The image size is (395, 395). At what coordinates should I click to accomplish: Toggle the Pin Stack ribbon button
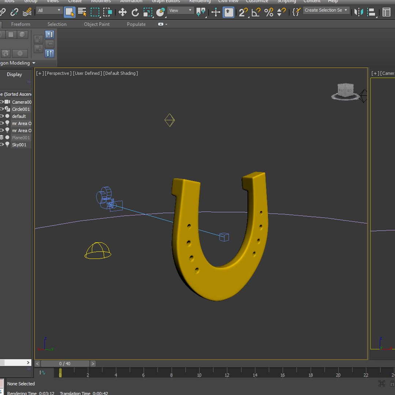pos(50,44)
